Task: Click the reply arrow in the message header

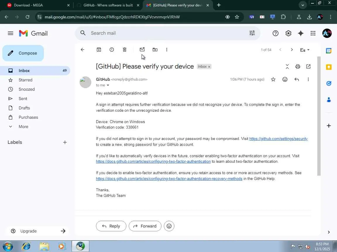Action: (297, 80)
